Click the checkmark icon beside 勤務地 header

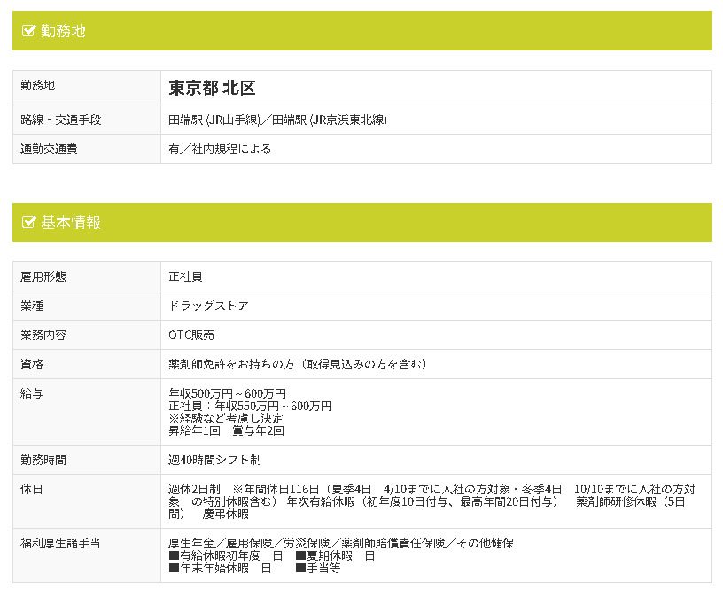coord(28,31)
